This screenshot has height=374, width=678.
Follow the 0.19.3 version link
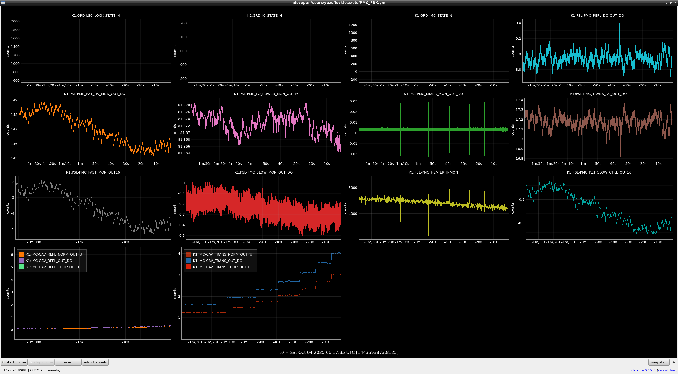(650, 370)
